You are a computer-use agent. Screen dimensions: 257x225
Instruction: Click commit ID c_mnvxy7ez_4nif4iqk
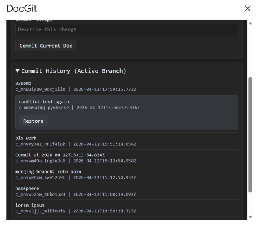tap(40, 144)
